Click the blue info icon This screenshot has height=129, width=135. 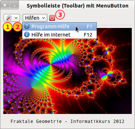pyautogui.click(x=27, y=35)
